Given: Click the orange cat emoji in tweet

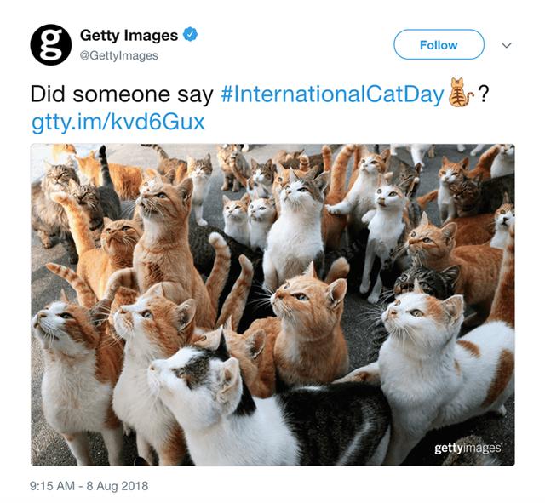Looking at the screenshot, I should 460,93.
